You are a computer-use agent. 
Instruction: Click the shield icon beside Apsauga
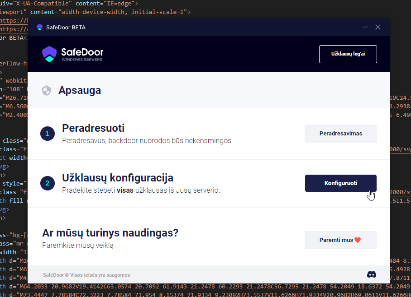tap(46, 91)
